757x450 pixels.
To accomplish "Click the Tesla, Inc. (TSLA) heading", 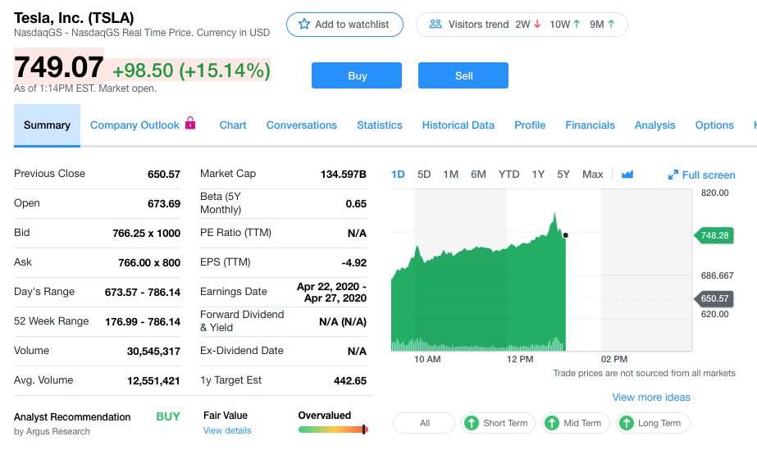I will tap(74, 18).
